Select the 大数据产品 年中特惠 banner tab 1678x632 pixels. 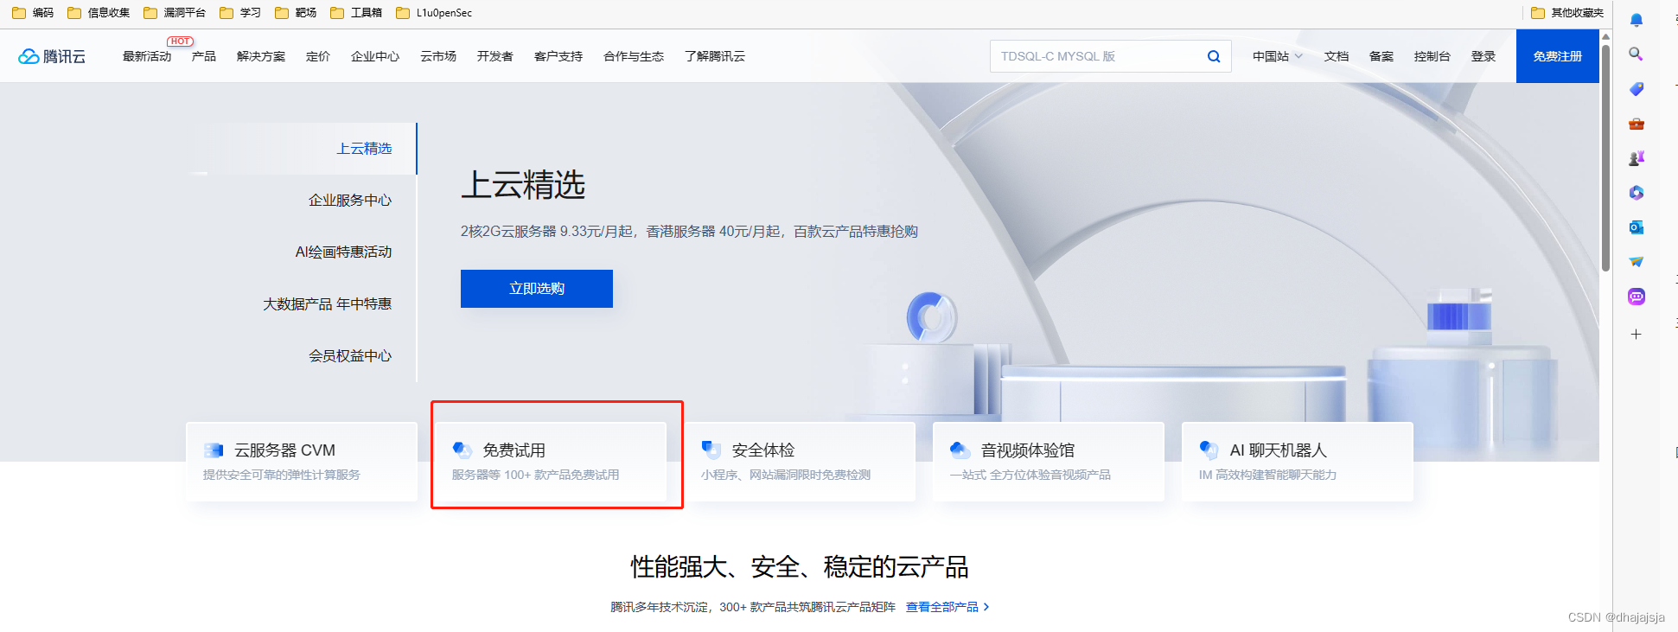pyautogui.click(x=328, y=304)
